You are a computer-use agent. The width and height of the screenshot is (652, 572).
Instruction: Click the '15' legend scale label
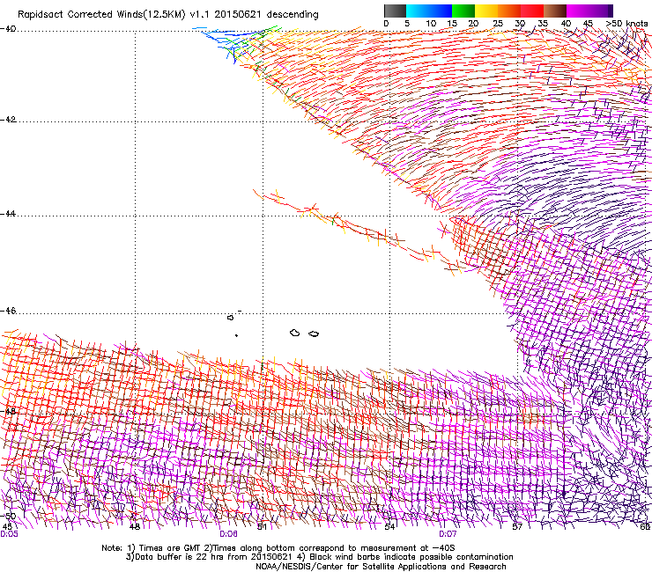point(452,24)
